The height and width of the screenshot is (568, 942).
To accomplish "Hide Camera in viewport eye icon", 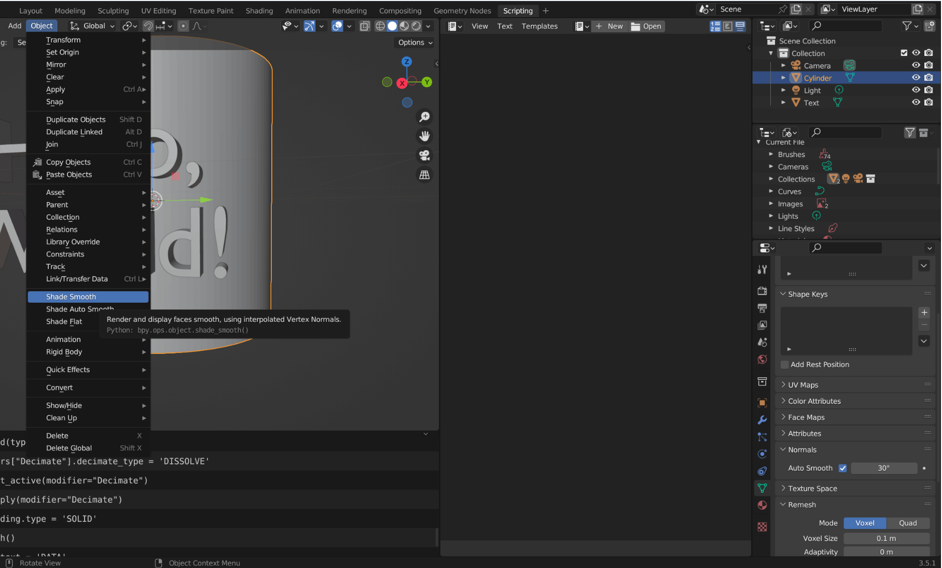I will coord(916,65).
